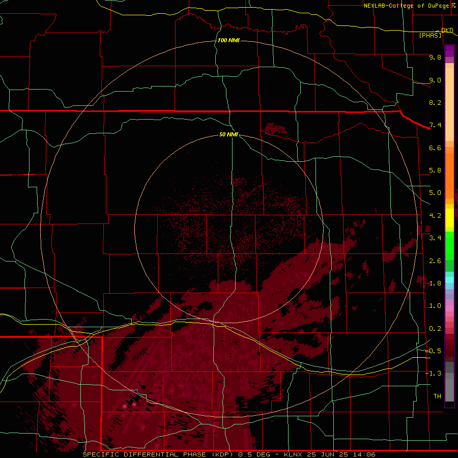This screenshot has width=458, height=458.
Task: Click the 25 JUN 25 date in the caption
Action: (327, 454)
